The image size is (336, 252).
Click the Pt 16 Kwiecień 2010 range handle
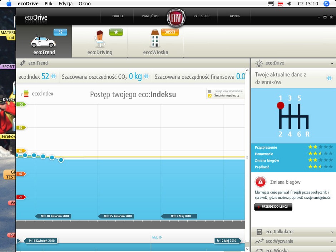point(40,241)
